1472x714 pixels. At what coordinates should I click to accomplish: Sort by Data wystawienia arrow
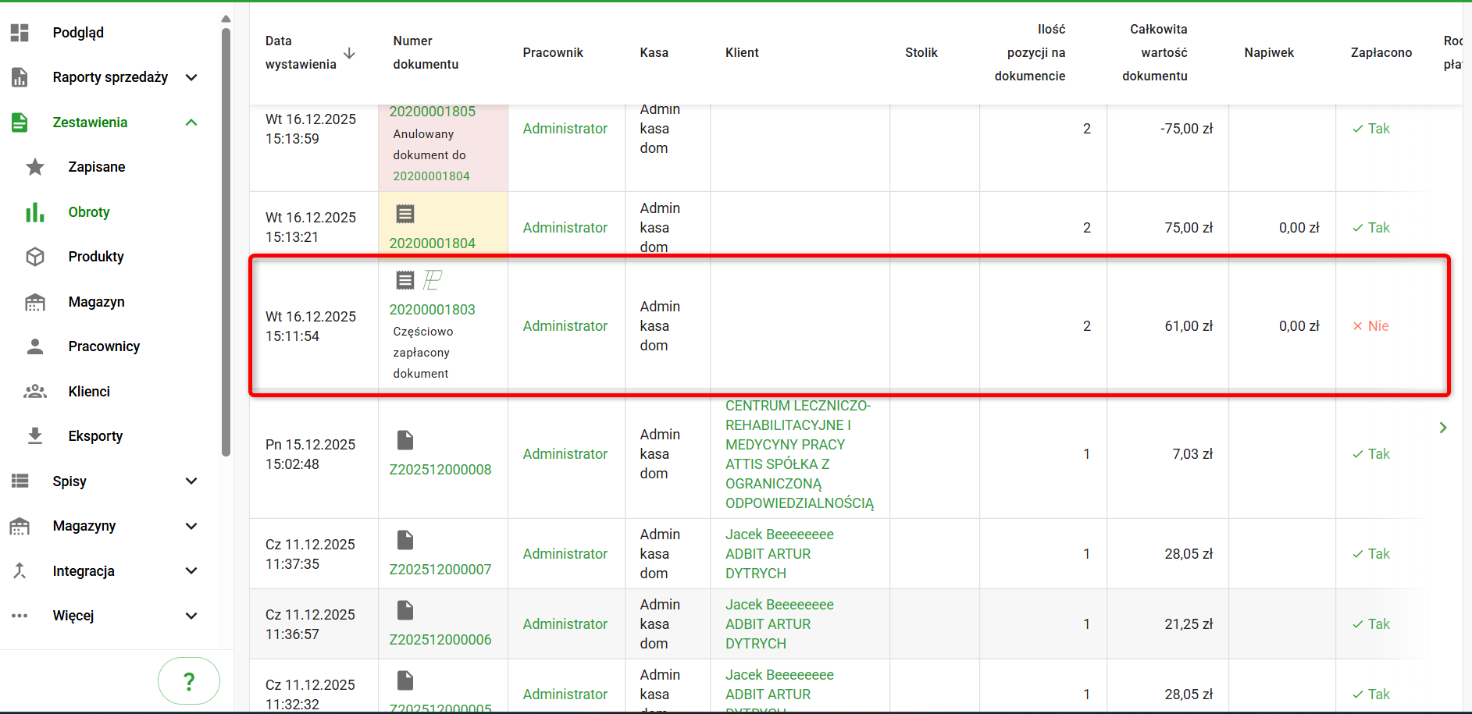349,53
